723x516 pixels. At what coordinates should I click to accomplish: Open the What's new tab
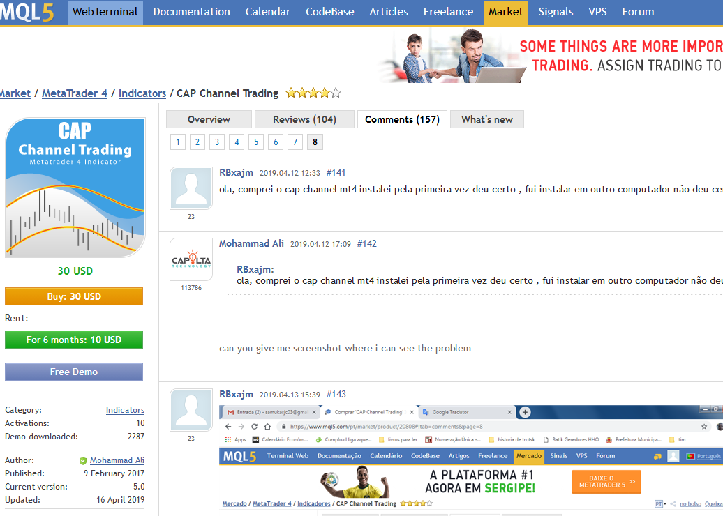tap(487, 119)
